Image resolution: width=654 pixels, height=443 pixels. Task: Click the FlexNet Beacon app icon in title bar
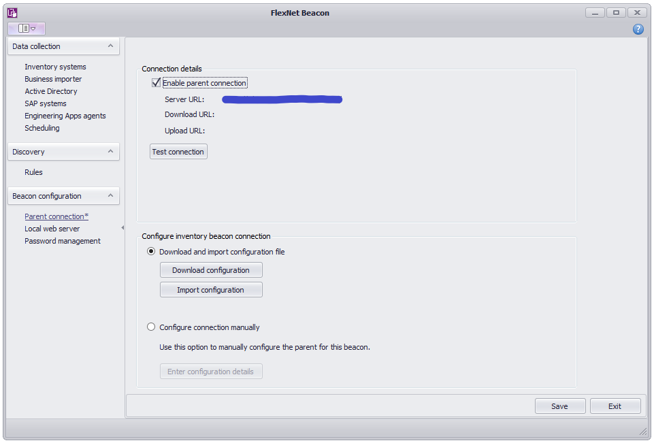pos(12,13)
